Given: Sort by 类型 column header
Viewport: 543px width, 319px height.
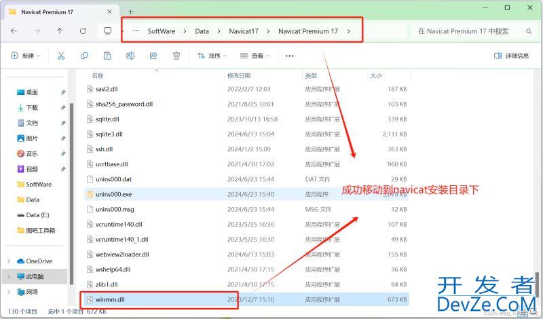Looking at the screenshot, I should (x=311, y=75).
